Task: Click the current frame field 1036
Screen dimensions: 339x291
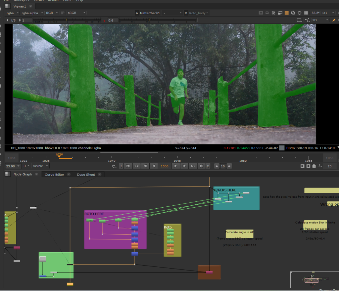Action: pos(165,166)
